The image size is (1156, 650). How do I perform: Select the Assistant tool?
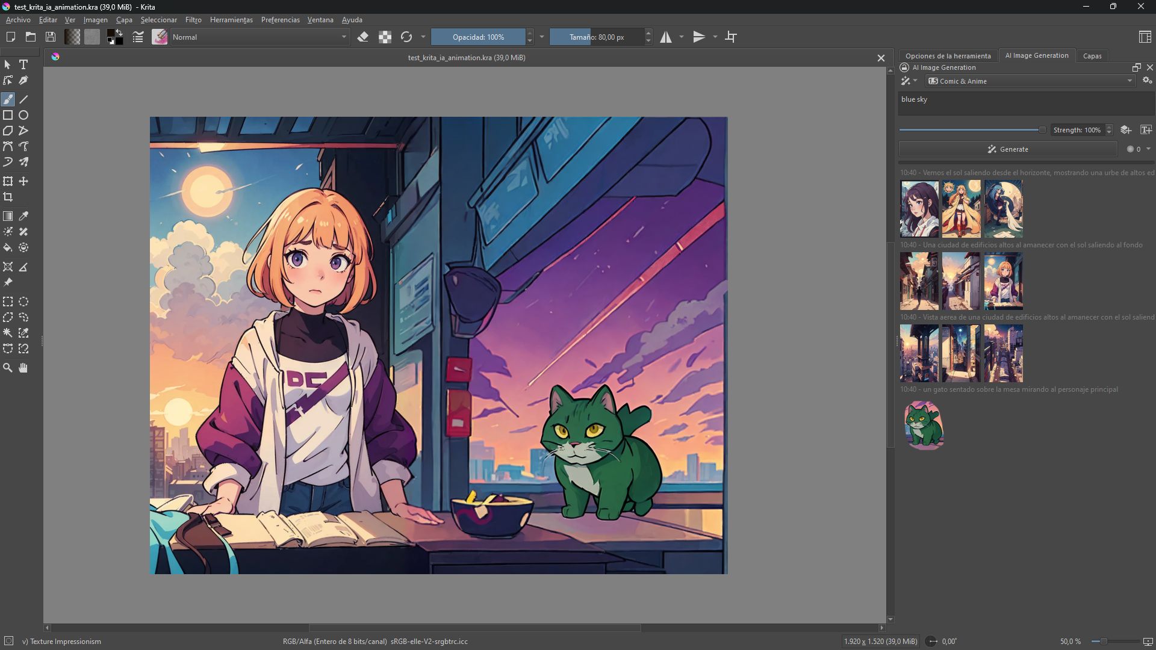(8, 267)
